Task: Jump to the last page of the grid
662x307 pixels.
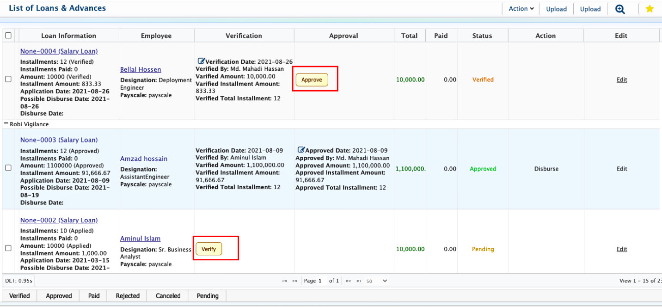Action: tap(359, 281)
